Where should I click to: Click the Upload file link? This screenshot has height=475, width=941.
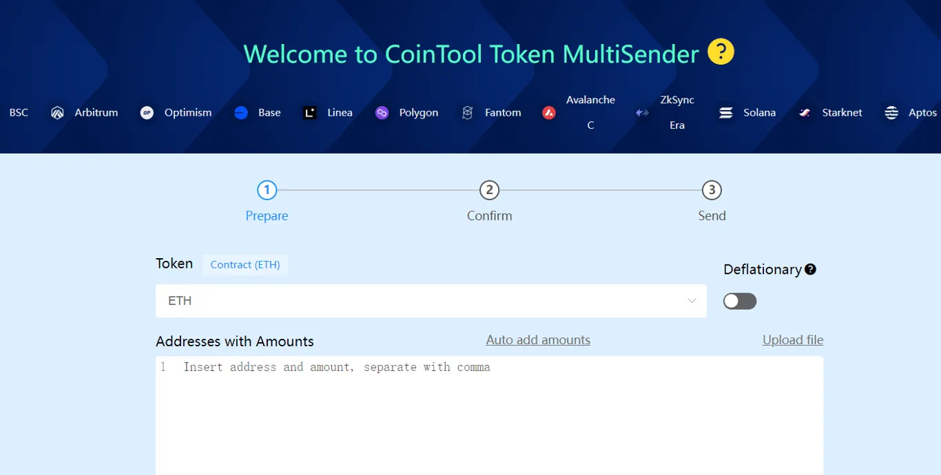pos(793,340)
